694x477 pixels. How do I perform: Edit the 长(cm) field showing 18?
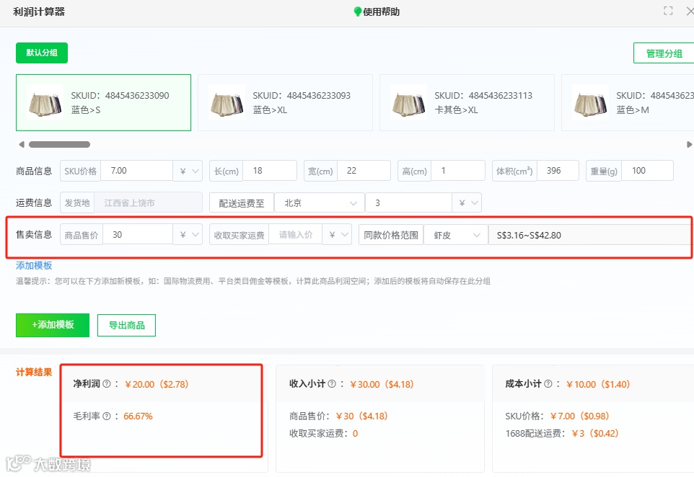270,171
